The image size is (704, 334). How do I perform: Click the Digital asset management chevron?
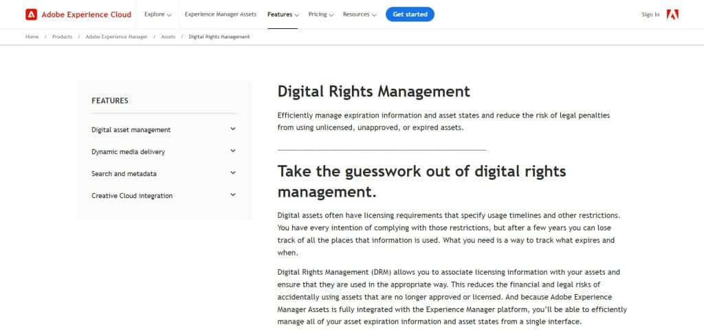tap(232, 129)
